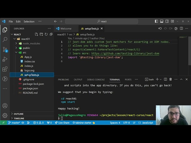Open the GitLens icon in activity bar
Image resolution: width=191 pixels, height=143 pixels.
pos(5,79)
